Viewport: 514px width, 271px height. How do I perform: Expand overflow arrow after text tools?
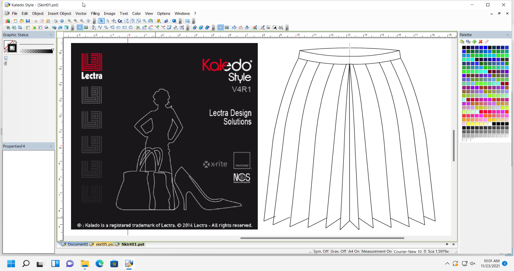[x=180, y=22]
